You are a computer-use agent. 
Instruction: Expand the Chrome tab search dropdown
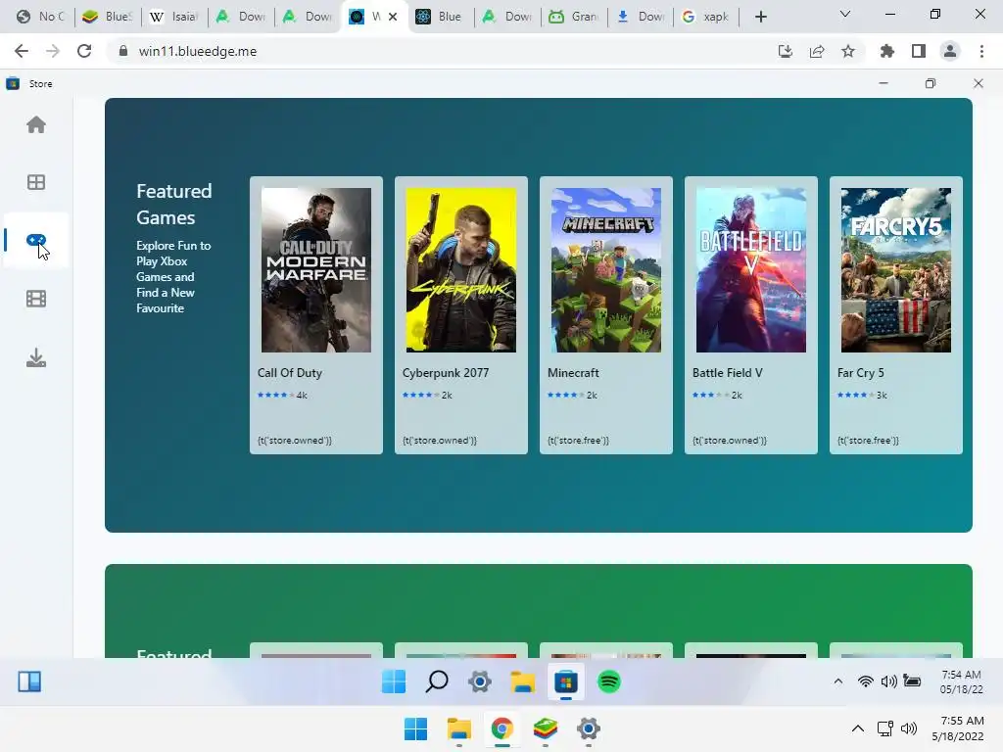[845, 14]
